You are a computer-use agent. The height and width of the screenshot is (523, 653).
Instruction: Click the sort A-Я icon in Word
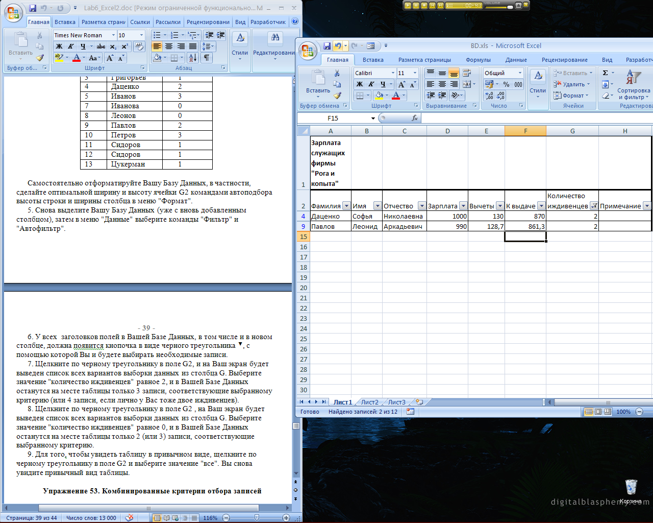coord(192,58)
